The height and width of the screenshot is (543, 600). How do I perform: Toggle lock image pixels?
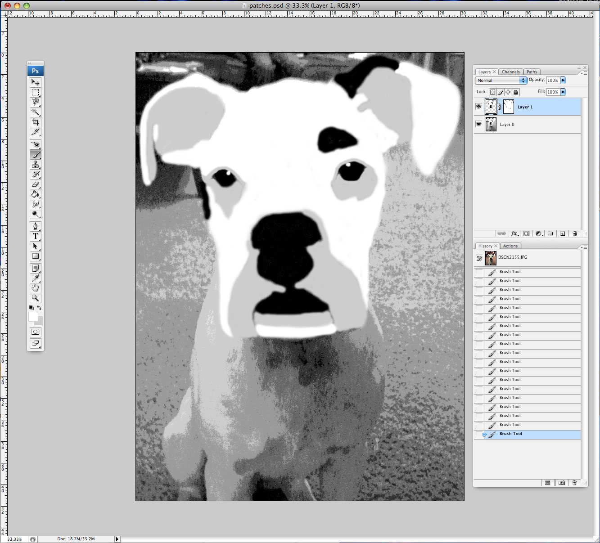tap(501, 92)
